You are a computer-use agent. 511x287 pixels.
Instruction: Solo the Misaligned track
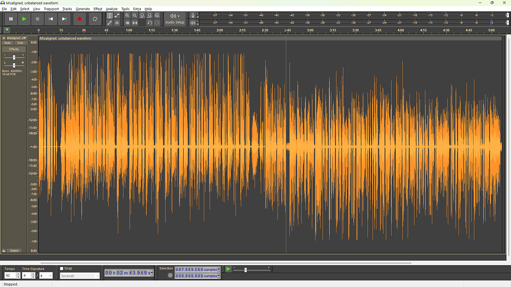(20, 42)
